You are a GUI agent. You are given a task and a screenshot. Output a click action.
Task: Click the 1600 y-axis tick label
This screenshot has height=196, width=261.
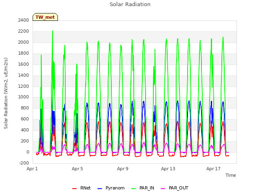pos(24,65)
